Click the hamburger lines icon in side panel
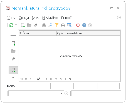126x103 pixels. [x=13, y=34]
